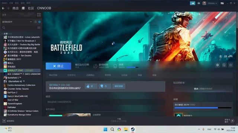Open File Explorer from taskbar
Image resolution: width=238 pixels, height=133 pixels.
pyautogui.click(x=126, y=129)
